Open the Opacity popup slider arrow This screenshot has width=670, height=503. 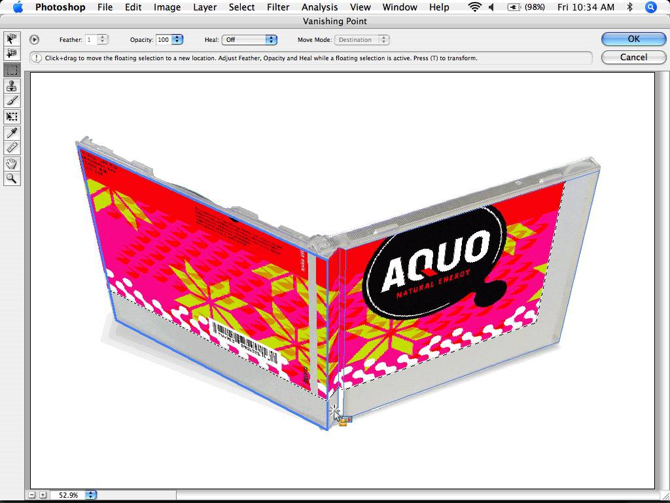click(x=177, y=40)
